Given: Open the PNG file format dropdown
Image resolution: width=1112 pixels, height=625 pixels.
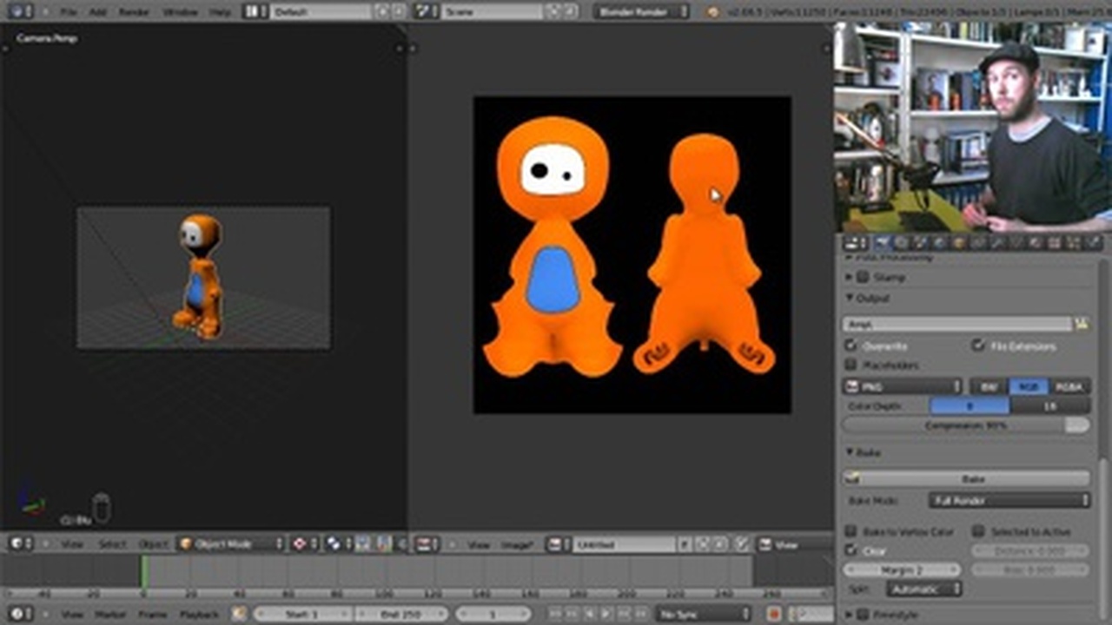Looking at the screenshot, I should pos(902,386).
